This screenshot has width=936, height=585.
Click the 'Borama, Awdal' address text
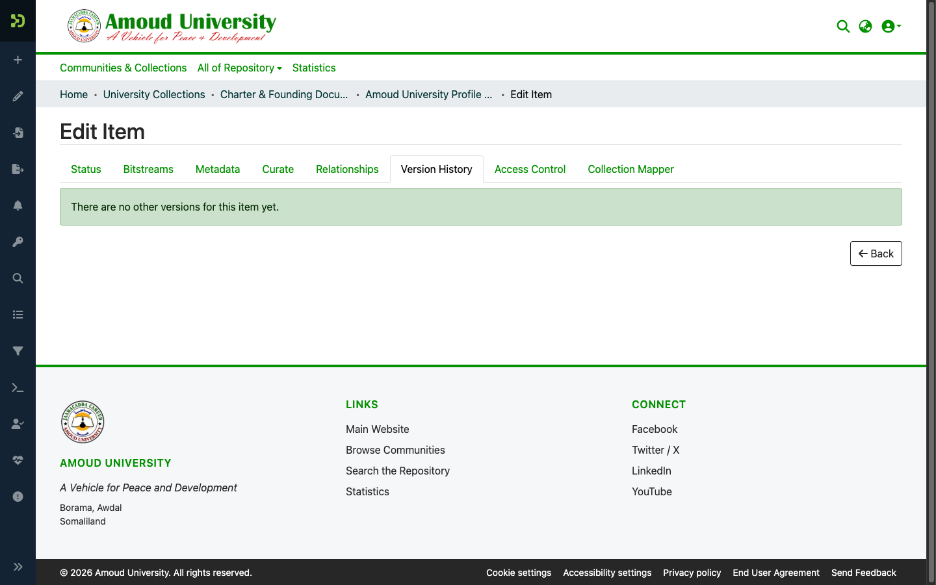(x=91, y=508)
